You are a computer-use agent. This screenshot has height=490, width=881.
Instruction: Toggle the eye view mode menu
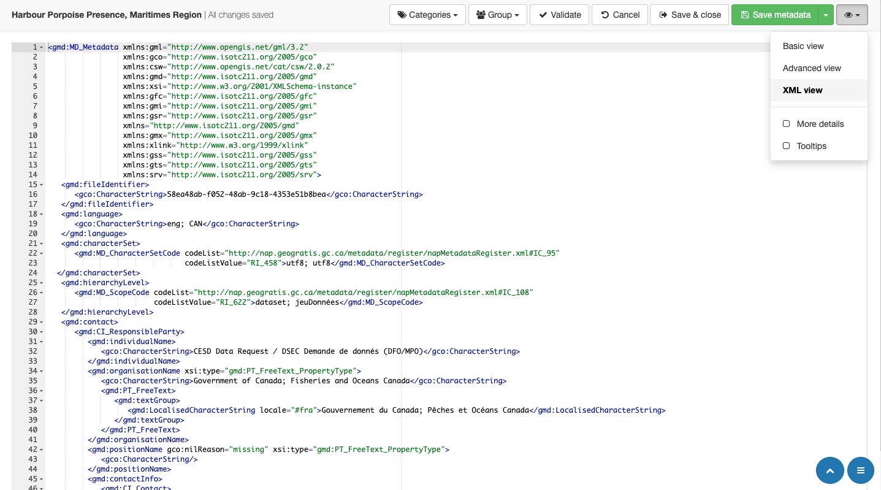[x=852, y=15]
